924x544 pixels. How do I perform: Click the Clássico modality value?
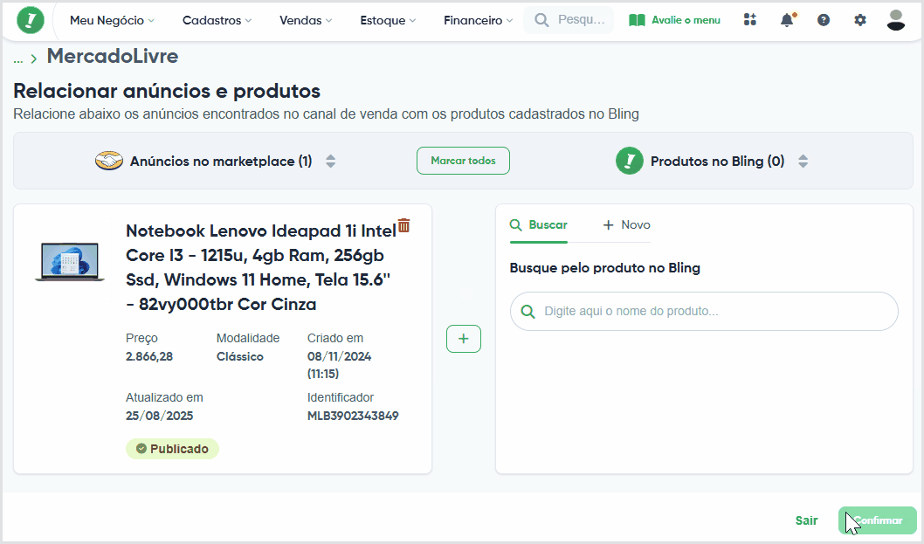[x=240, y=356]
